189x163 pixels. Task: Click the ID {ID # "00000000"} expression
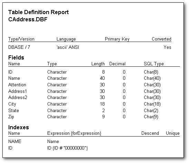point(68,148)
